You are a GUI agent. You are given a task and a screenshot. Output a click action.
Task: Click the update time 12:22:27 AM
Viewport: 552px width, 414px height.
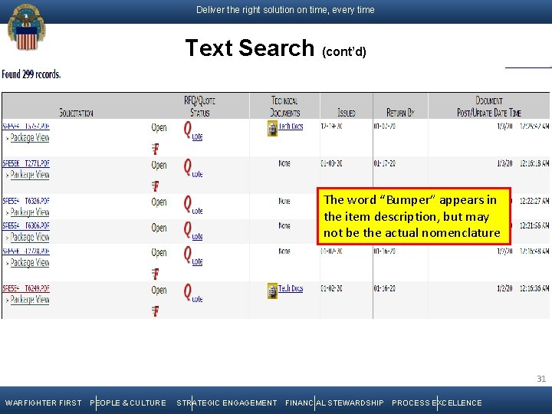point(534,201)
